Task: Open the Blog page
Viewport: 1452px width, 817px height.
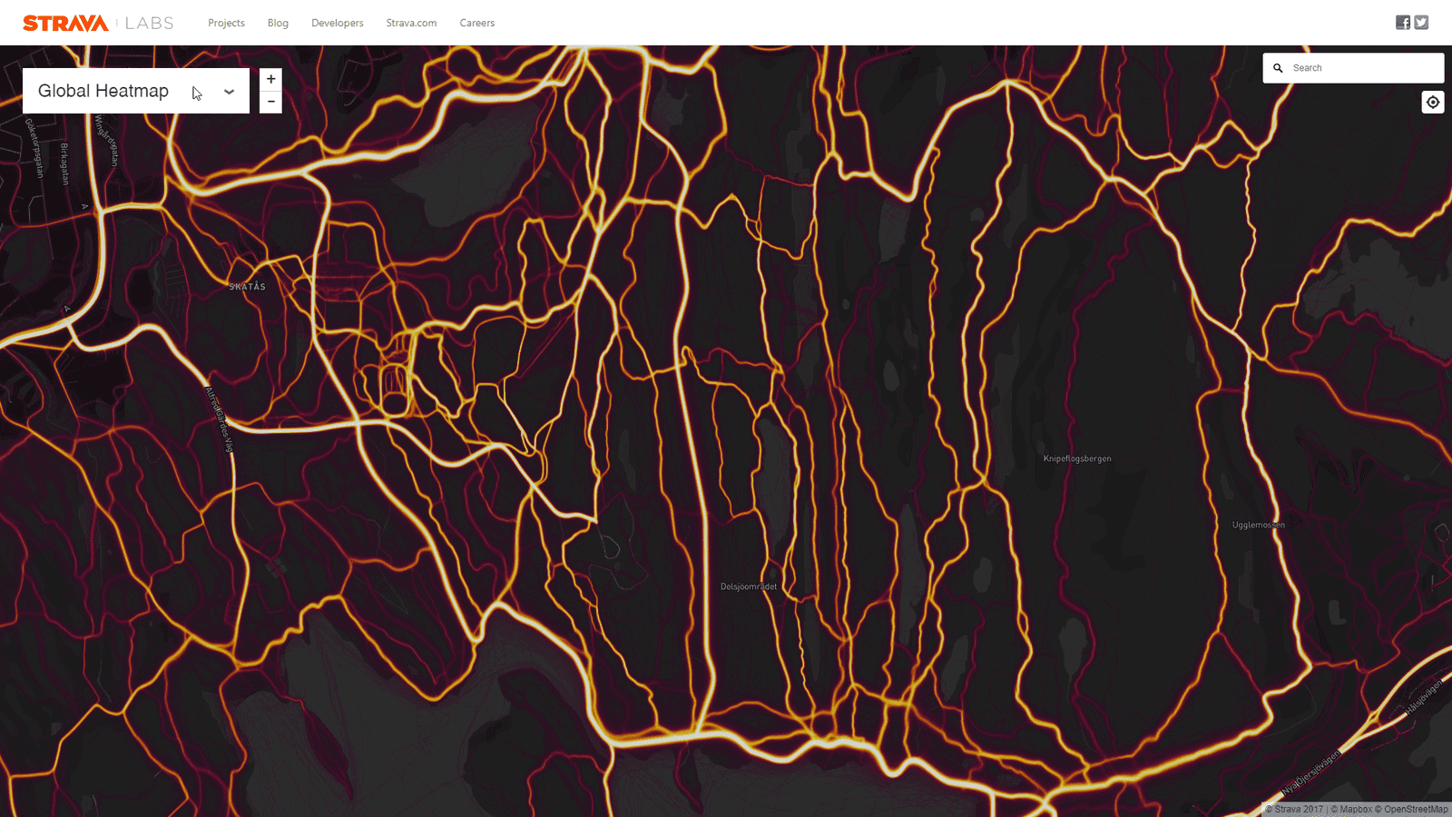Action: tap(278, 23)
